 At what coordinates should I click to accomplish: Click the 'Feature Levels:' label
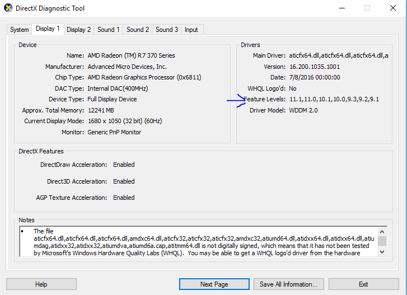tap(264, 99)
